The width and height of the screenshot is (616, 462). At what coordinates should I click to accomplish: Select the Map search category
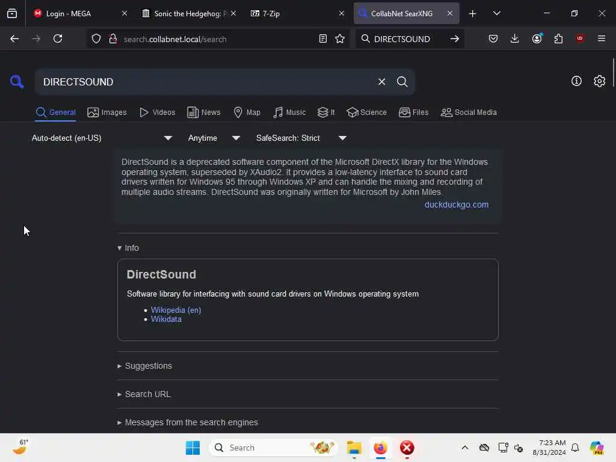pyautogui.click(x=247, y=112)
